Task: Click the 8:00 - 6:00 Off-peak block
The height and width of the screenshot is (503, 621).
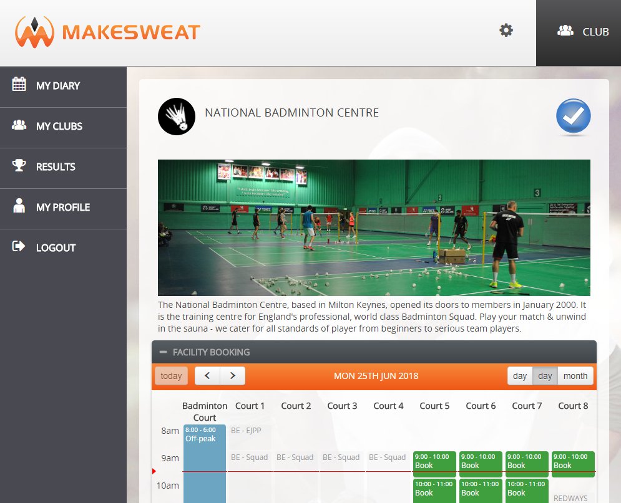Action: pyautogui.click(x=205, y=464)
